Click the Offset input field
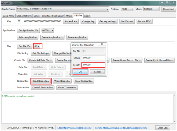The width and height of the screenshot is (177, 131). (93, 58)
